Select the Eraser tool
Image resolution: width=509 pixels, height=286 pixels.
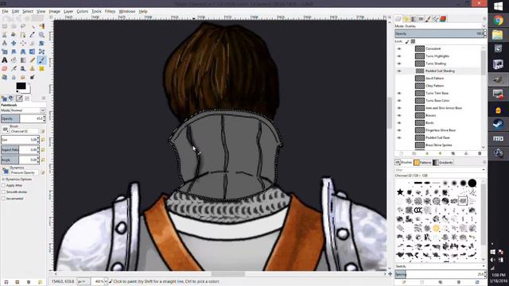[x=5, y=68]
